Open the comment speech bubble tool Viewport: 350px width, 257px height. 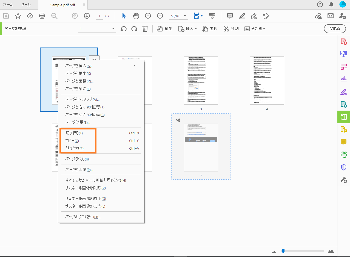click(230, 16)
